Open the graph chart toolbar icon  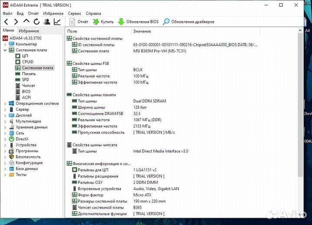tap(57, 22)
